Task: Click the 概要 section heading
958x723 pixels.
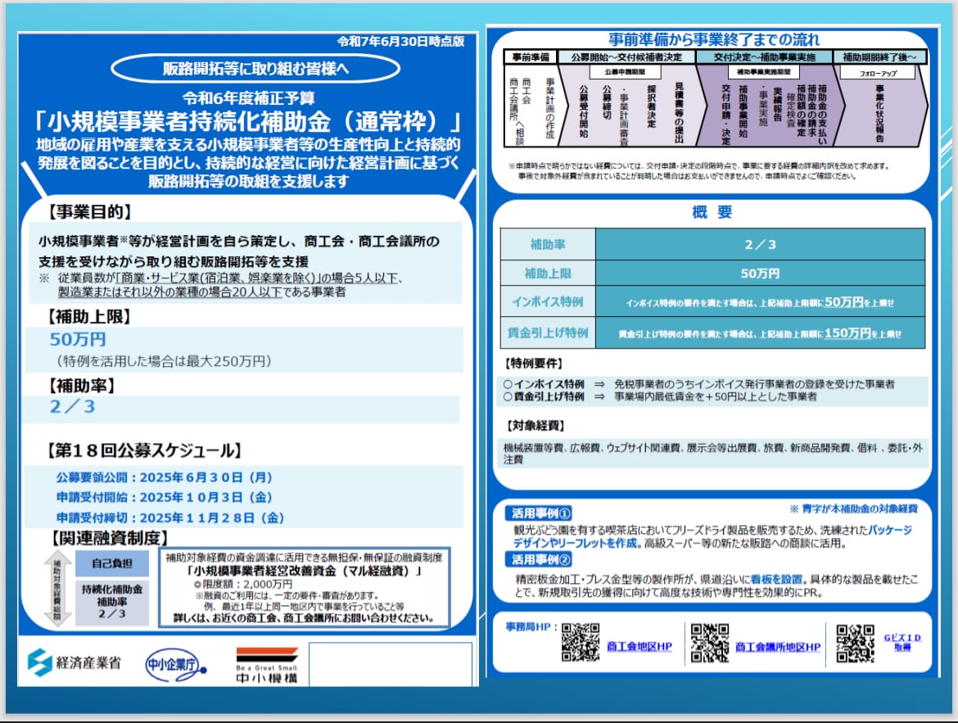Action: click(712, 212)
